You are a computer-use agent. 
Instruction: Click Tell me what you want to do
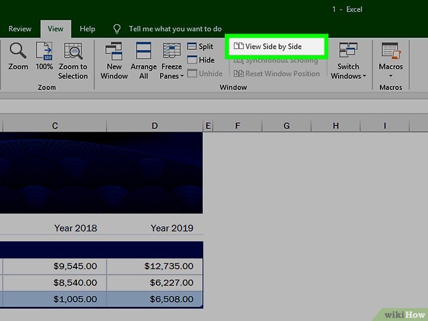point(175,29)
